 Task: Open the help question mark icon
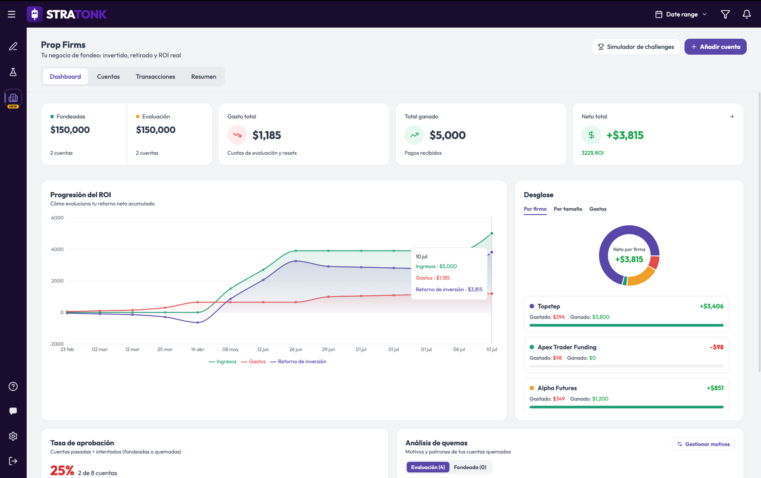(x=13, y=387)
